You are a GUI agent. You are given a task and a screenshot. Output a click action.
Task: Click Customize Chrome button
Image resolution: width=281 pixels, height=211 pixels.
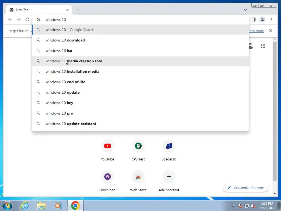pos(246,188)
